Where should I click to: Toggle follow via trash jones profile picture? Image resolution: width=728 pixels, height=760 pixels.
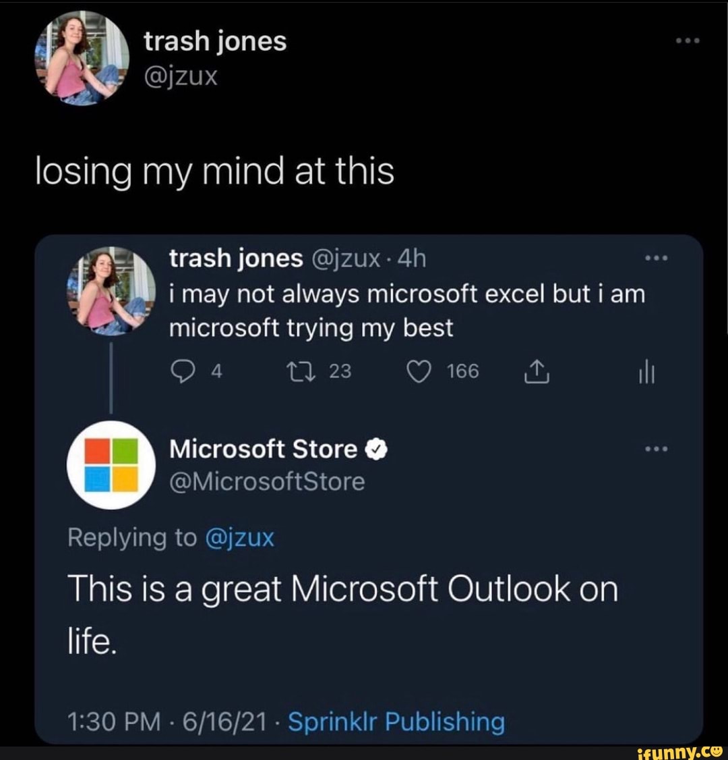(82, 59)
